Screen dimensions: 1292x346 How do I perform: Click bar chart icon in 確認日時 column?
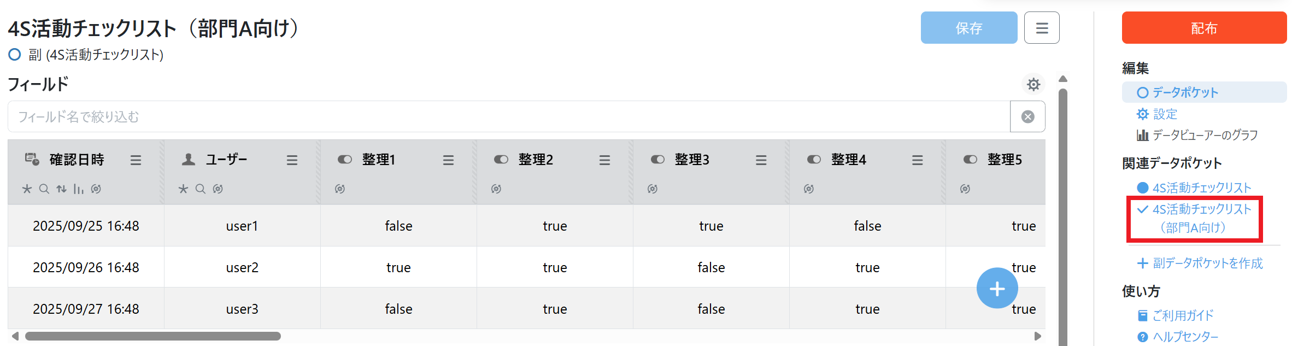pos(79,189)
